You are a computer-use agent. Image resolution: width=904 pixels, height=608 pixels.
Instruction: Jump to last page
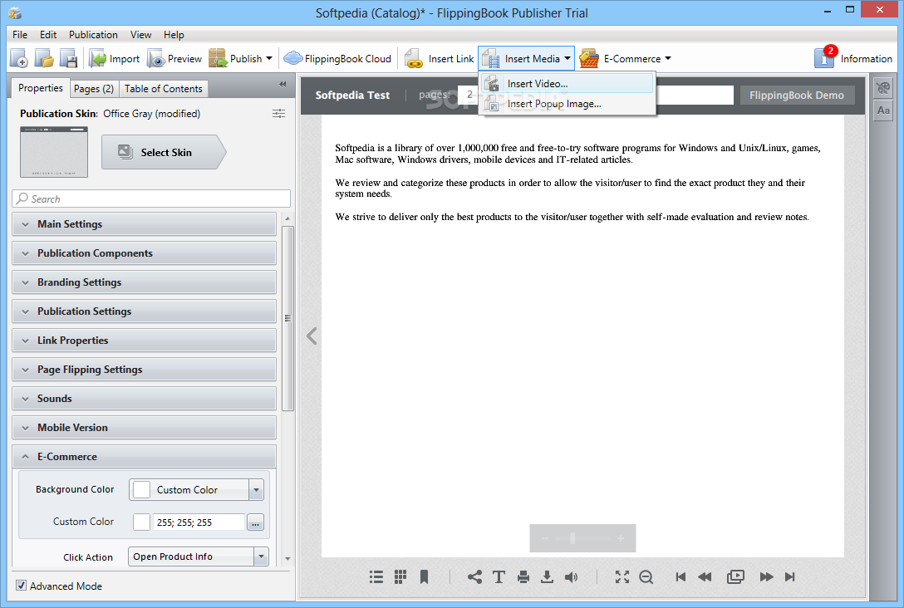click(790, 577)
